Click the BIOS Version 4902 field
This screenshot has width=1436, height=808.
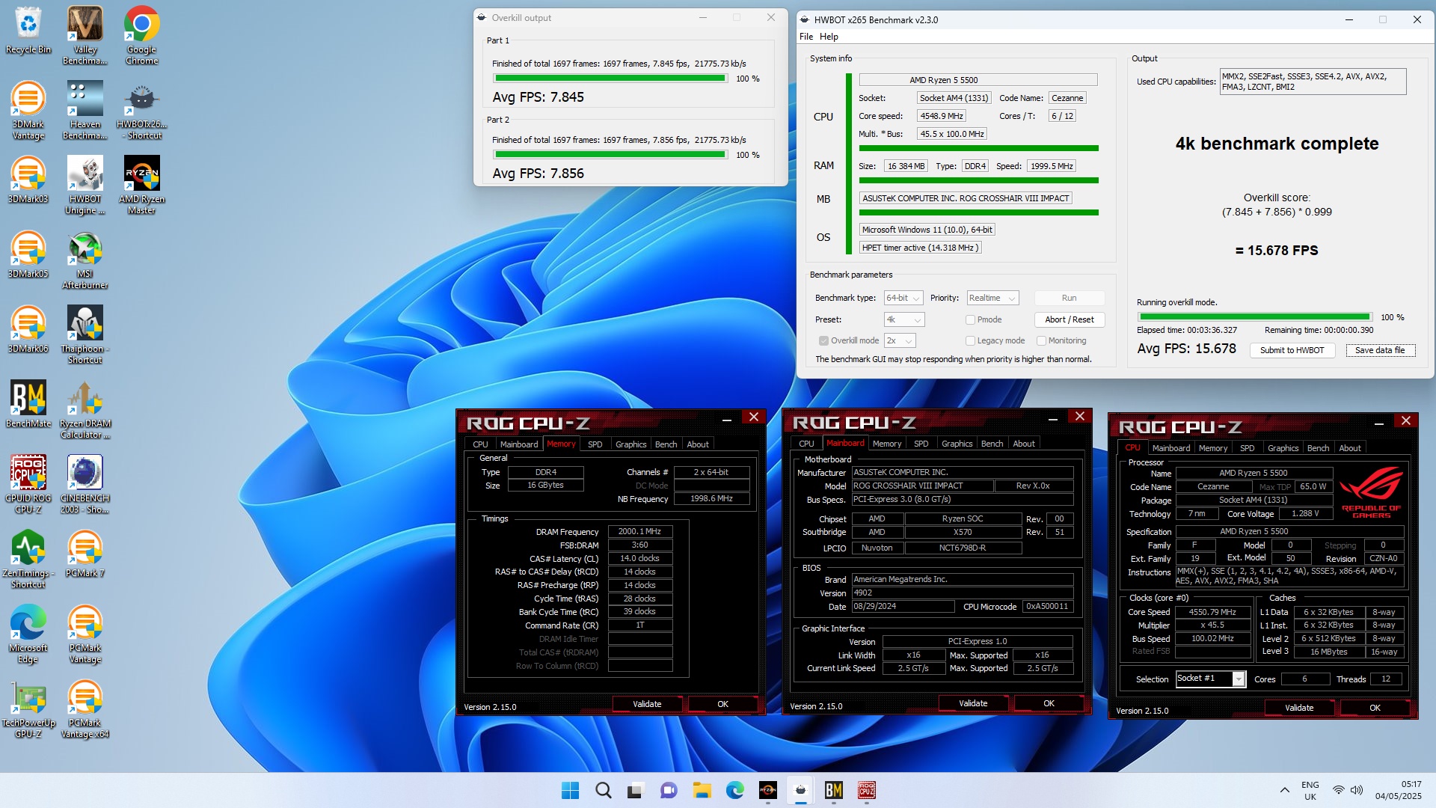point(963,593)
